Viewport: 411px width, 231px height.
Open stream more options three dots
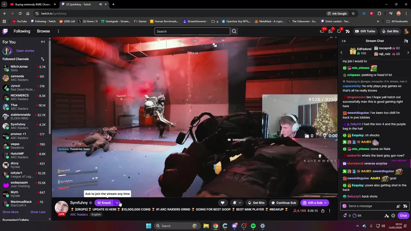tap(329, 211)
